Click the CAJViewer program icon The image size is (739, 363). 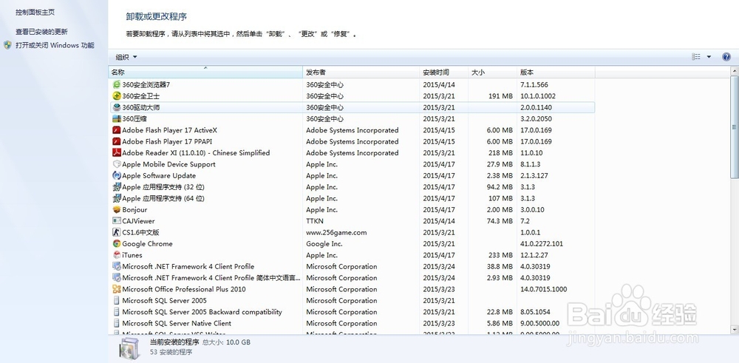click(117, 221)
